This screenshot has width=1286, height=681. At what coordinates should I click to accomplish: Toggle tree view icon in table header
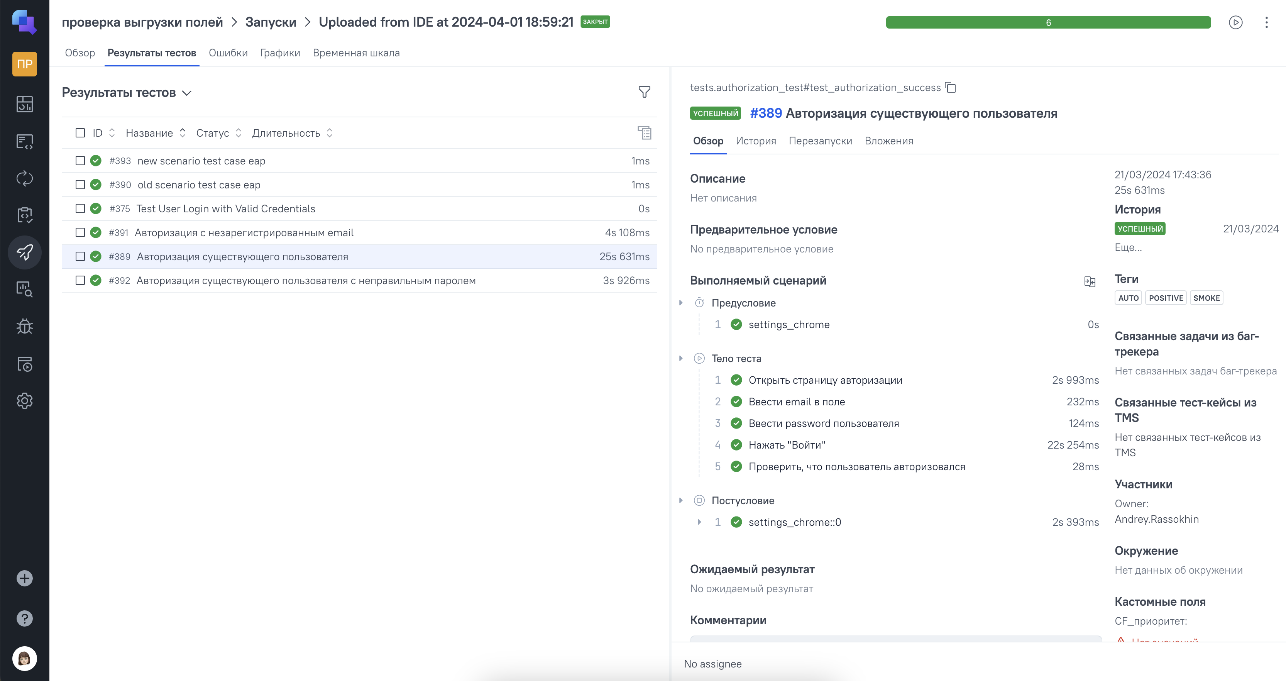(x=644, y=133)
